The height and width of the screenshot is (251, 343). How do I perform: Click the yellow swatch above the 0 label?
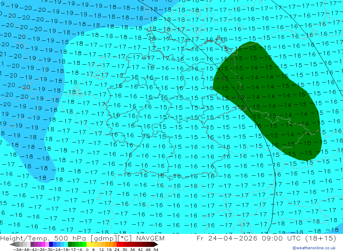(88, 244)
